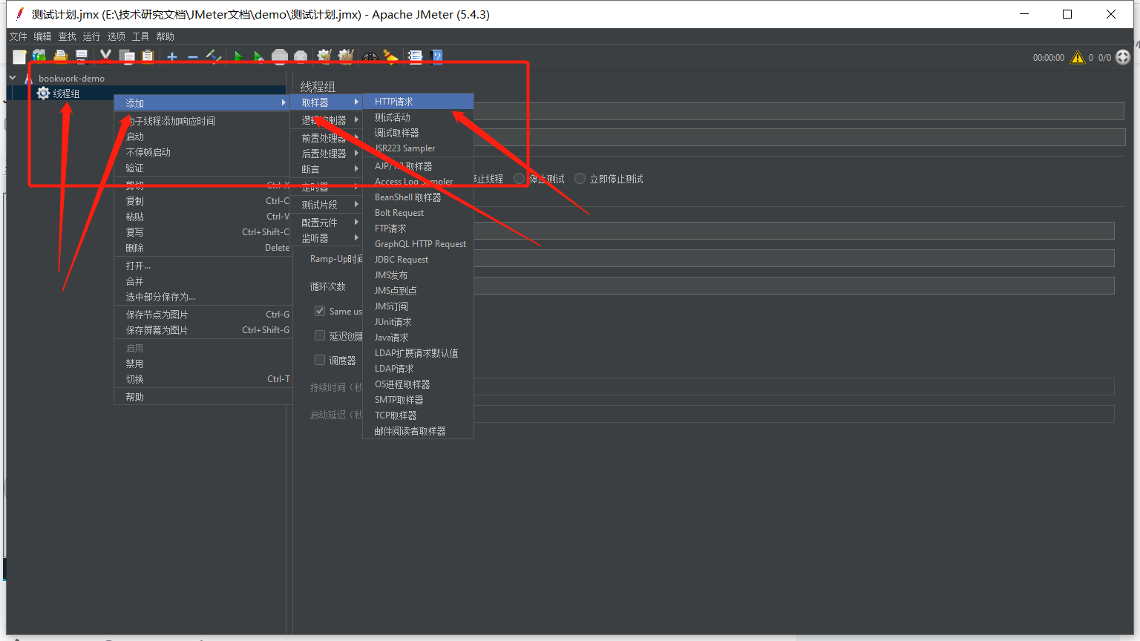Image resolution: width=1140 pixels, height=641 pixels.
Task: Enable the 延迟创建 checkbox
Action: (320, 335)
